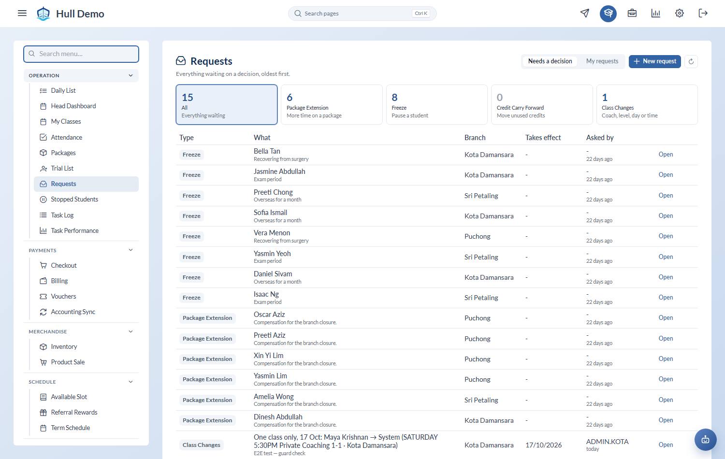Open Term Schedule in sidebar
Image resolution: width=725 pixels, height=459 pixels.
point(86,428)
